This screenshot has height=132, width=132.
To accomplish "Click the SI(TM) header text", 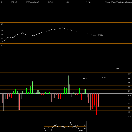I will pyautogui.click(x=50, y=2).
